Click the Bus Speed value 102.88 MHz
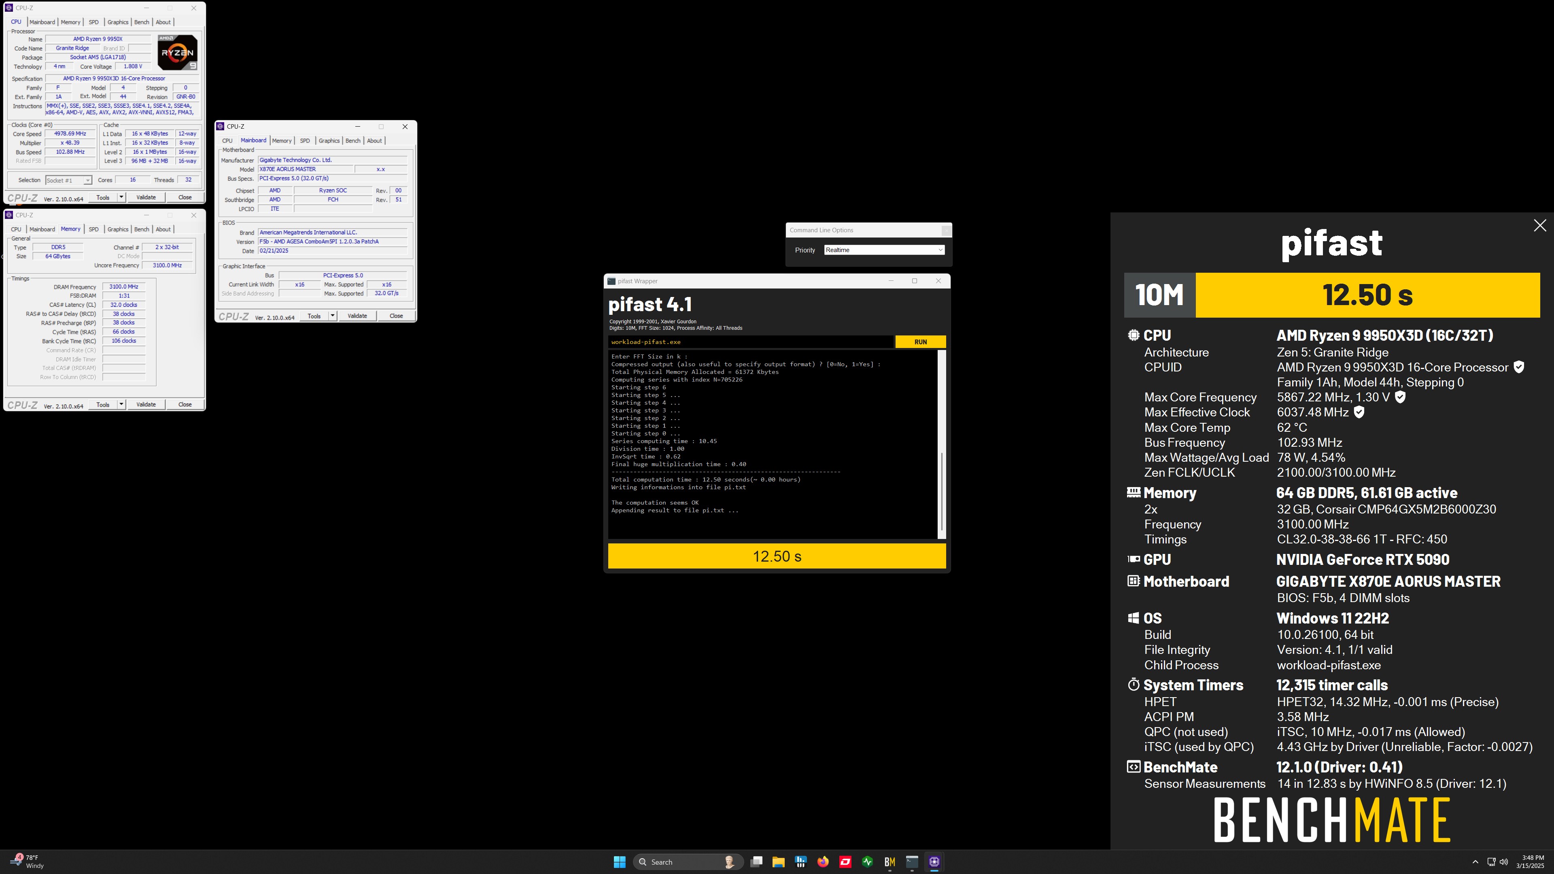The width and height of the screenshot is (1554, 874). coord(70,152)
